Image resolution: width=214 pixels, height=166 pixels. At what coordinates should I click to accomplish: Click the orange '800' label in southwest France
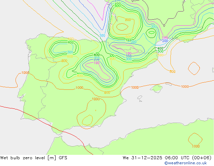click(128, 20)
